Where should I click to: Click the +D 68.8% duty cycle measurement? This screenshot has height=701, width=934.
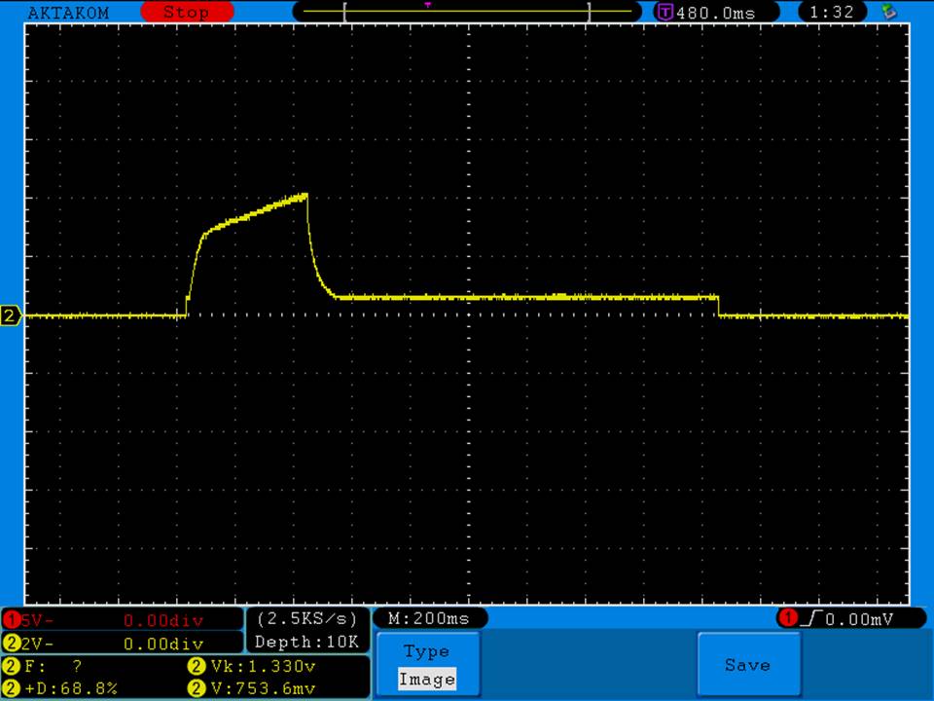(63, 688)
